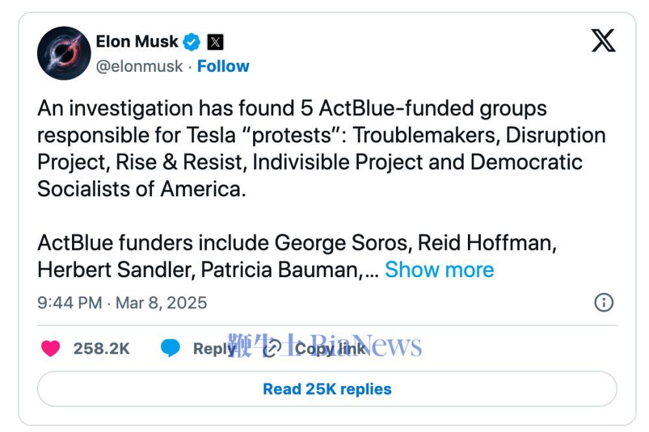Screen dimensions: 649x432
Task: Click the Elon Musk display name
Action: (x=137, y=41)
